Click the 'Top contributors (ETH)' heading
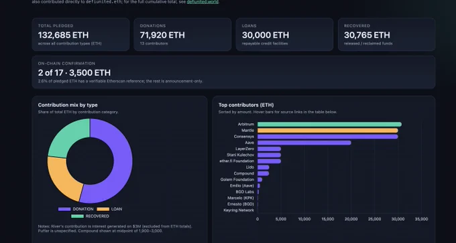This screenshot has width=456, height=243. [x=246, y=105]
